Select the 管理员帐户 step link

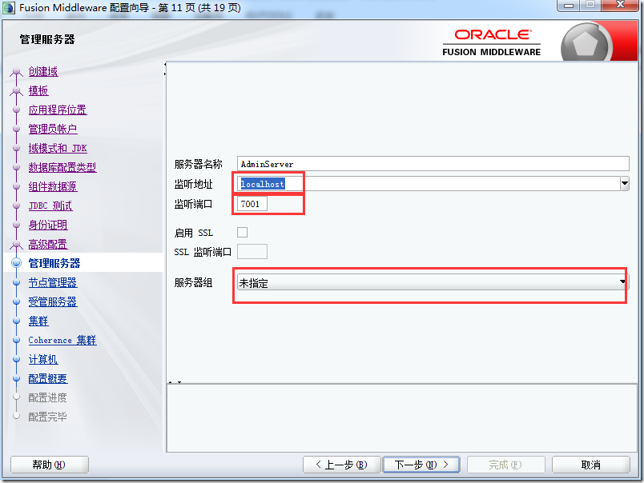point(53,130)
